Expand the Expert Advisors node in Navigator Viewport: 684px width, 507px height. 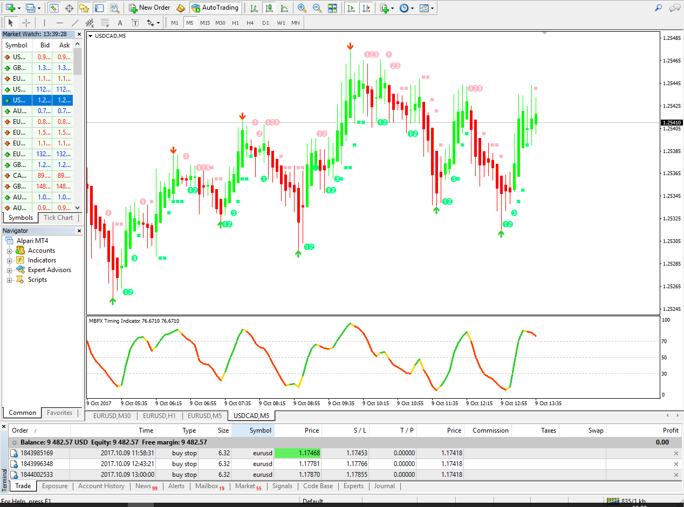[x=9, y=270]
